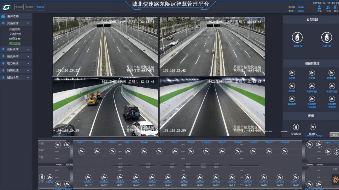The image size is (339, 190).
Task: Open the 高压配电室 camera icon
Action: coord(312,86)
